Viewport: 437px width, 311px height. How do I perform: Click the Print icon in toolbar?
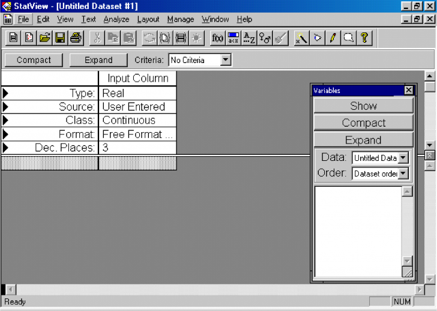(75, 38)
